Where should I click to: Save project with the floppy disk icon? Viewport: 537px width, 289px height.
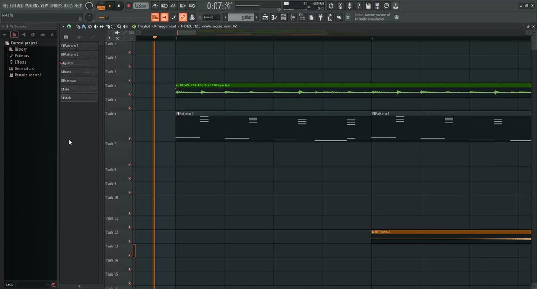(368, 6)
